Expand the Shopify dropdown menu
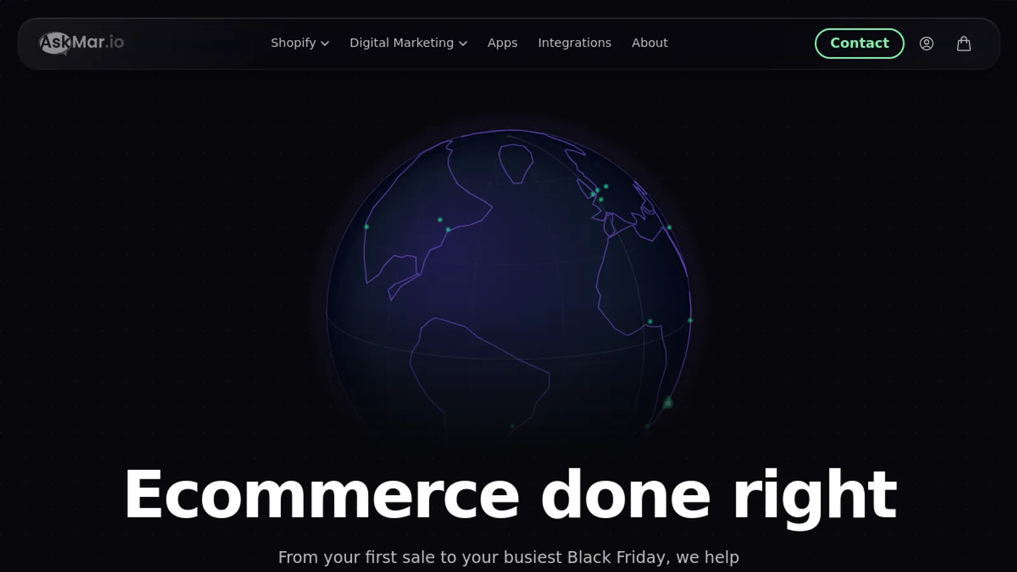Screen dimensions: 1017x572 pos(300,43)
